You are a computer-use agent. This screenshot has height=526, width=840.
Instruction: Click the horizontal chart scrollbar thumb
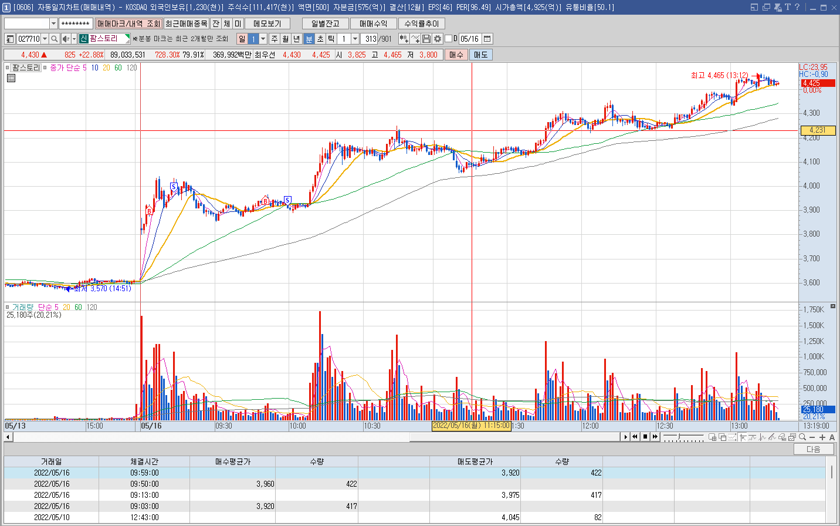coord(515,437)
